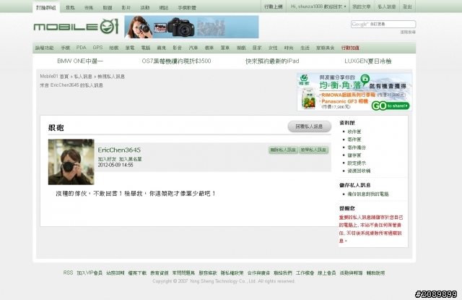
Task: Select the 影片 top tab
Action: pos(126,8)
